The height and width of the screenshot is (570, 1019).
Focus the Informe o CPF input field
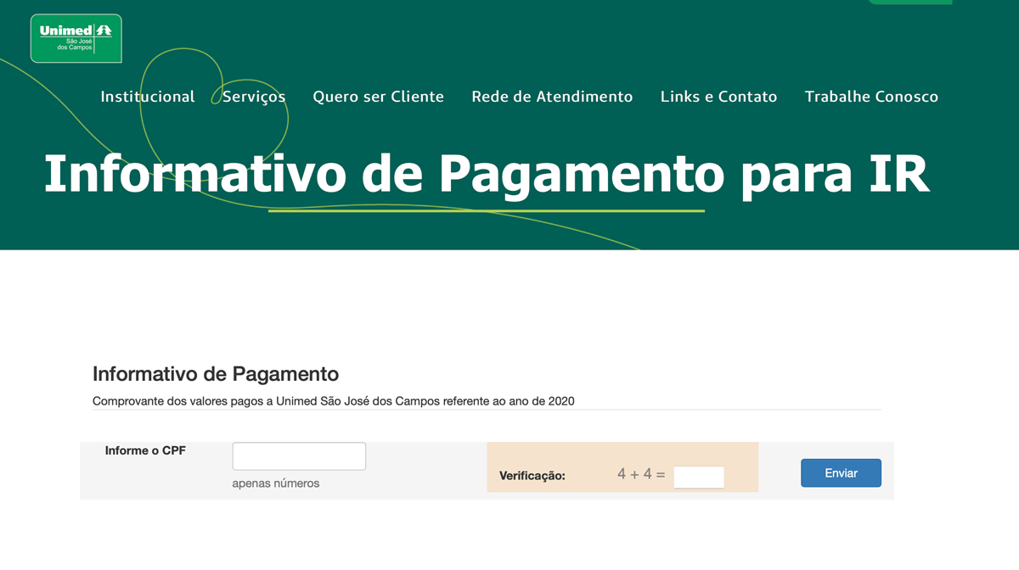tap(299, 456)
